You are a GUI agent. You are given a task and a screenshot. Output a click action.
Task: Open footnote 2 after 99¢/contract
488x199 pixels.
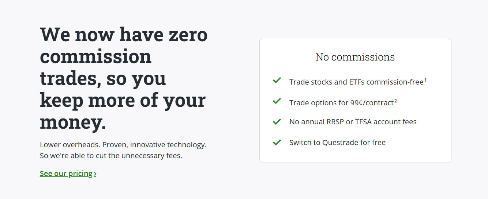(x=395, y=101)
